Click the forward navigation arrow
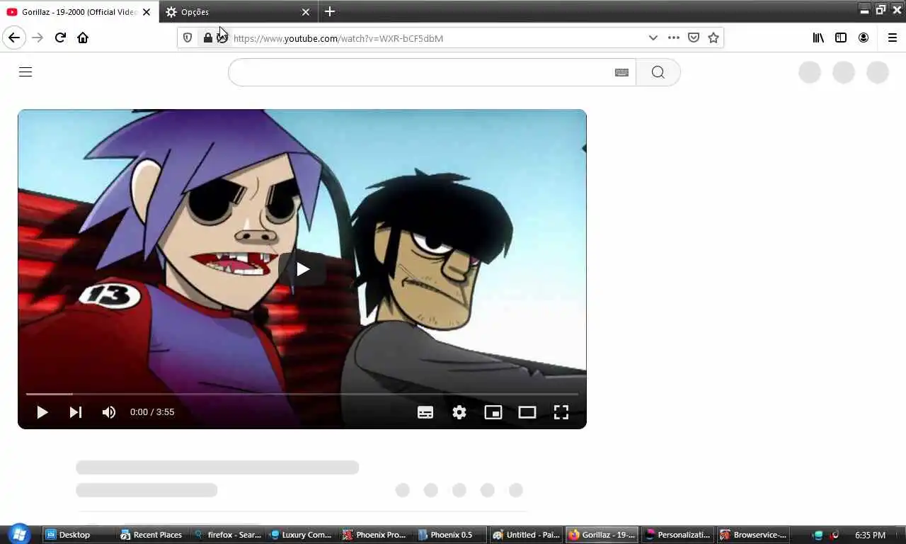Image resolution: width=906 pixels, height=544 pixels. pos(38,38)
